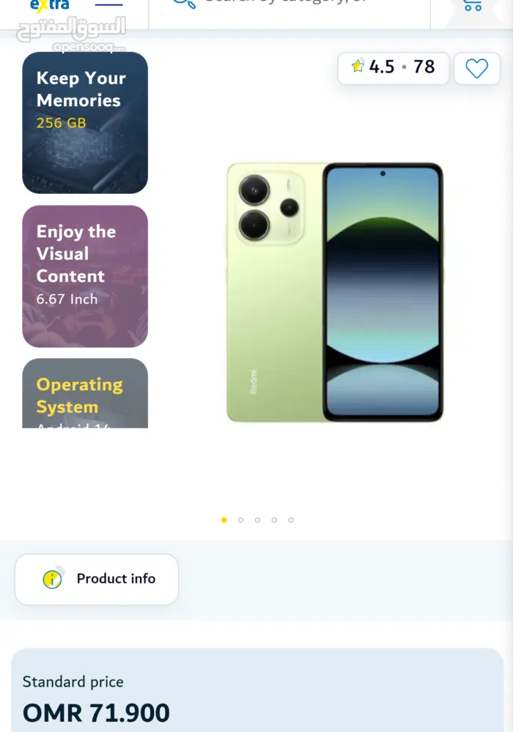This screenshot has width=513, height=732.
Task: Select the Operating System feature card
Action: [x=85, y=393]
